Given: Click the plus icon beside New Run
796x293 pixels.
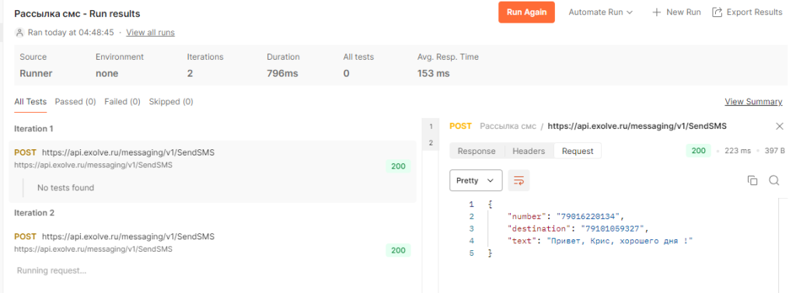Looking at the screenshot, I should (x=656, y=12).
